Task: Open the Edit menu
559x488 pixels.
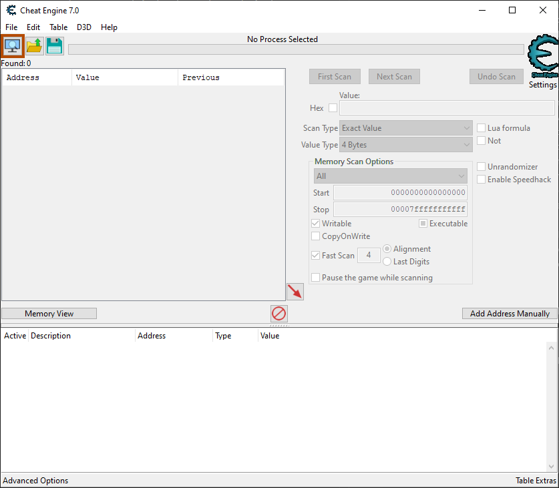Action: (33, 27)
